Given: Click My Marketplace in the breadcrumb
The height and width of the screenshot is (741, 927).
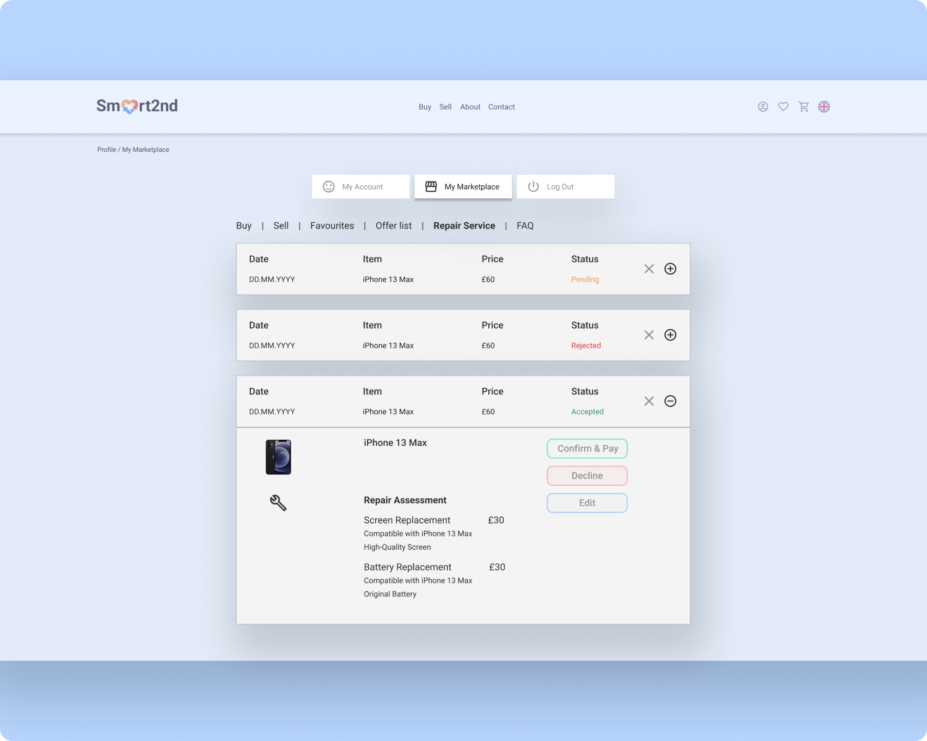Looking at the screenshot, I should click(146, 149).
